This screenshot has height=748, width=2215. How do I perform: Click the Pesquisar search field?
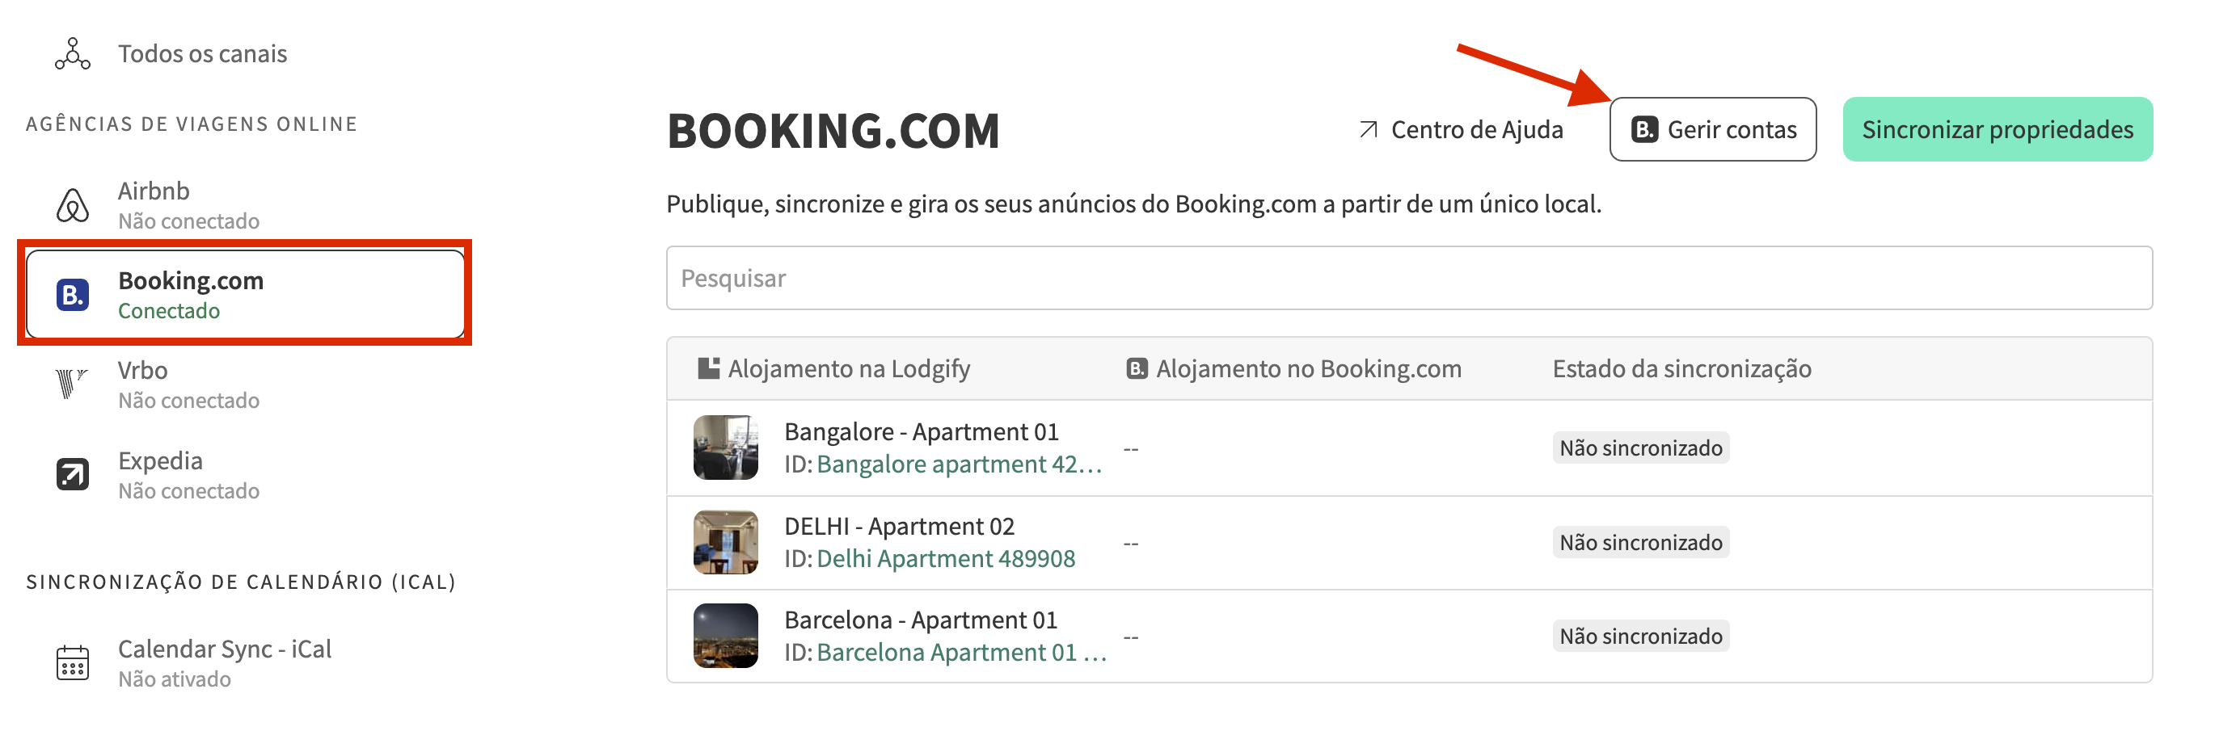pos(1407,278)
